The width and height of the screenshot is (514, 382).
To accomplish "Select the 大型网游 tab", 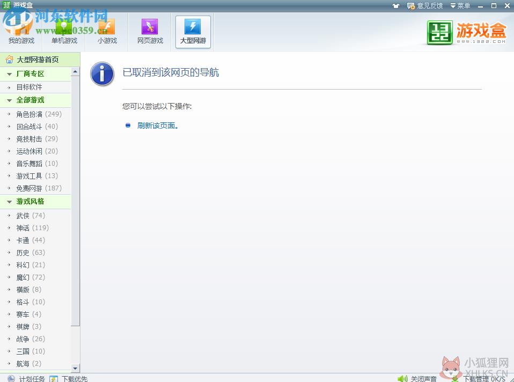I will click(193, 32).
